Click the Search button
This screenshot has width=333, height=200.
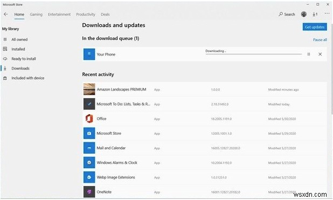tap(287, 14)
